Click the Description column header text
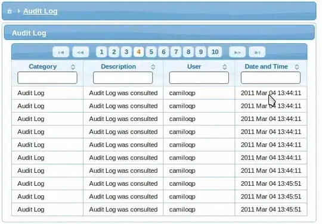Viewport: 322px width, 224px height. pos(119,67)
